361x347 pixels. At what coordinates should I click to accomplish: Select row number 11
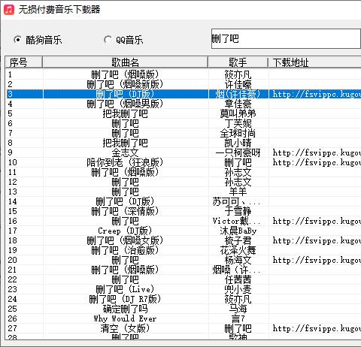click(x=12, y=172)
